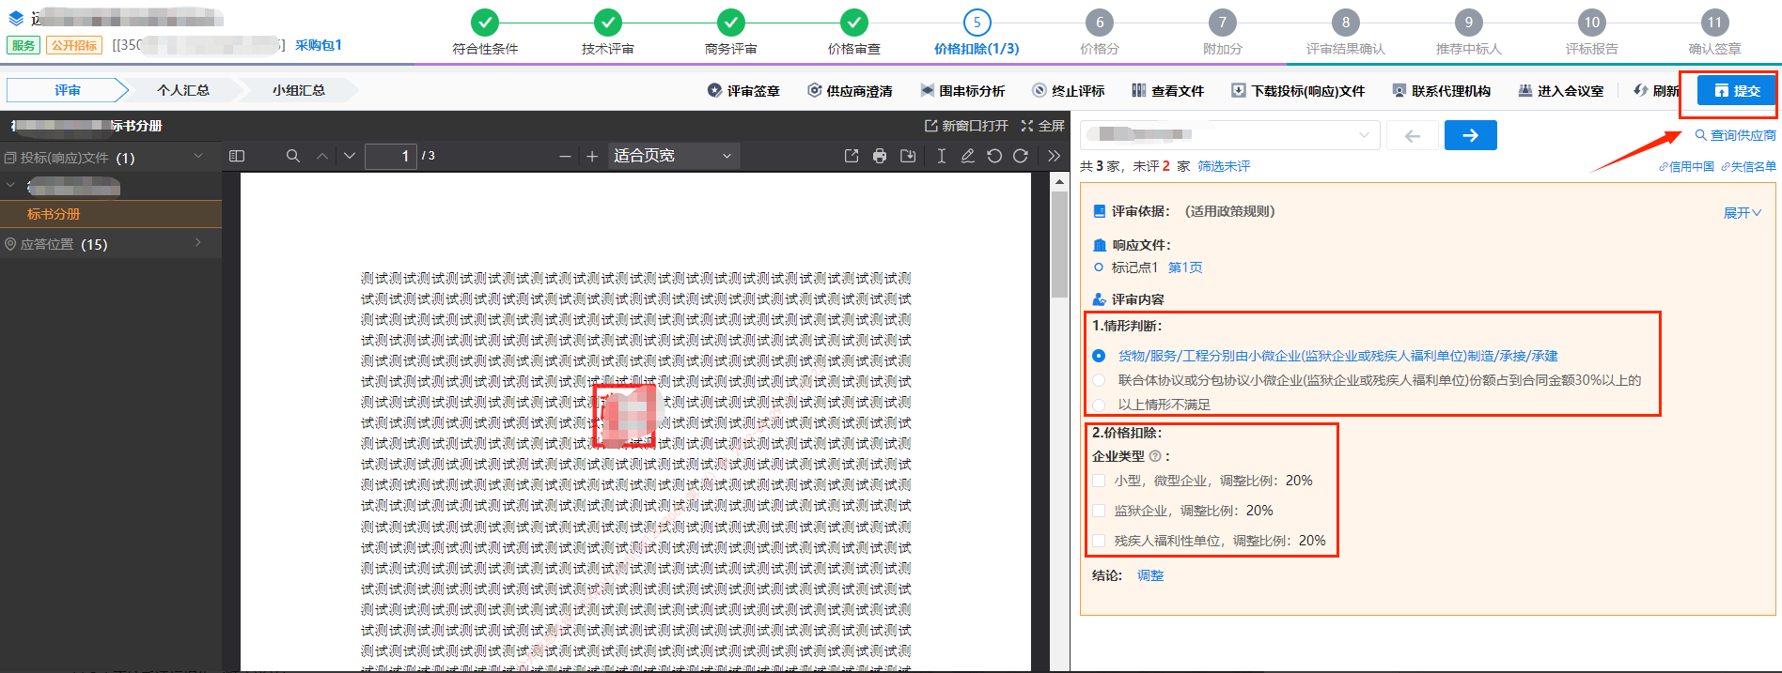
Task: Collapse the supplier tree node above 标书分册
Action: point(11,186)
